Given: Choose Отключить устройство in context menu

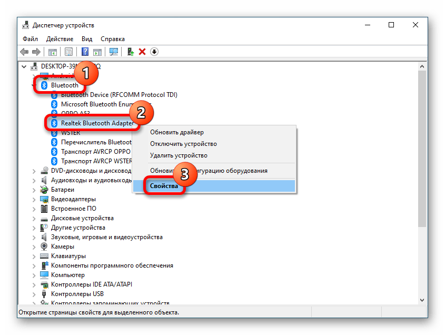Looking at the screenshot, I should (x=183, y=144).
